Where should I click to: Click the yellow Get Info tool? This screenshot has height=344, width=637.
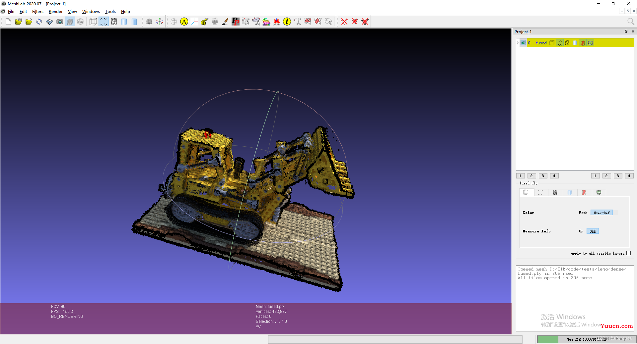(x=287, y=22)
